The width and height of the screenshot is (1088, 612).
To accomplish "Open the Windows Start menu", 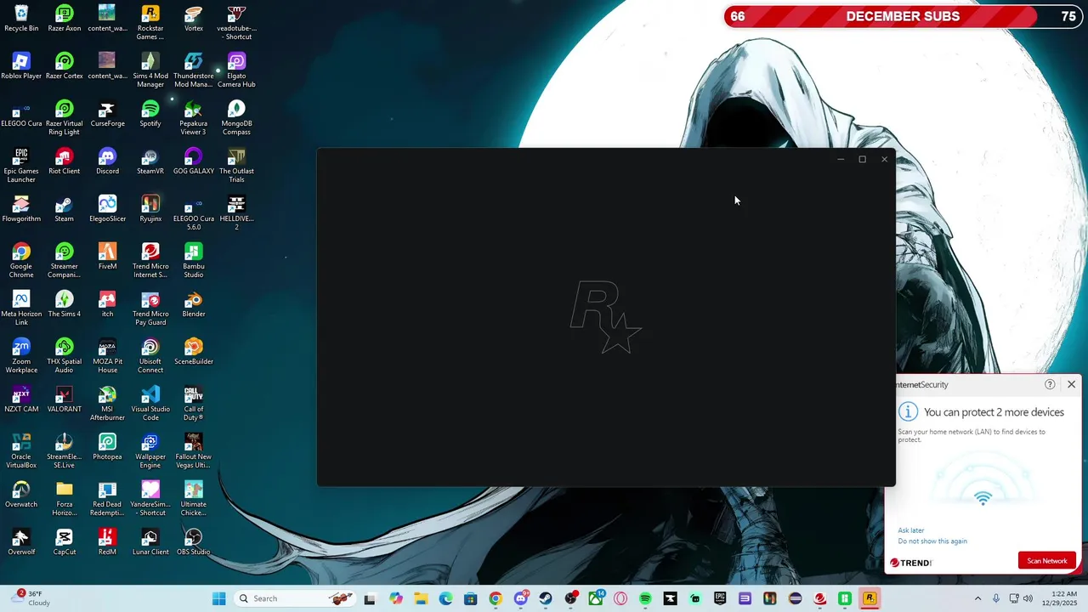I will coord(218,598).
